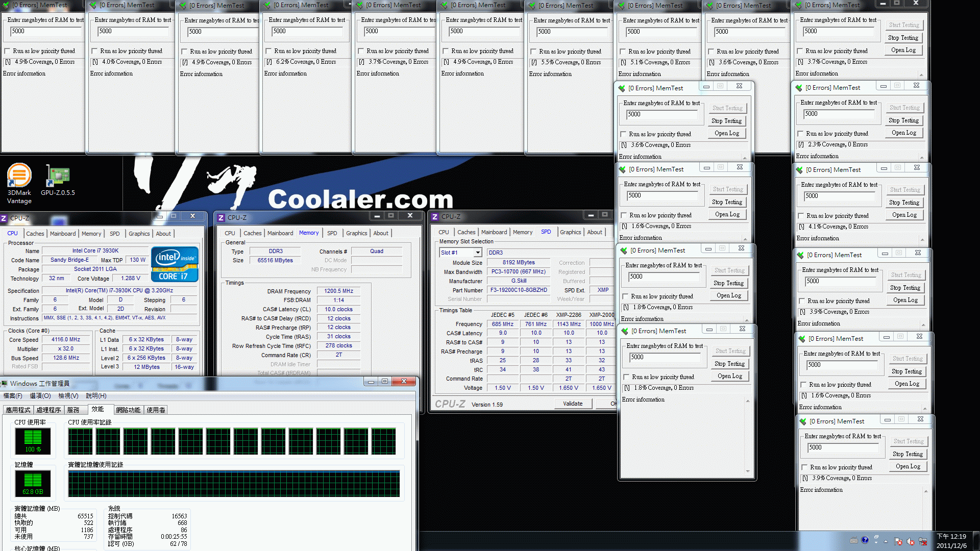The image size is (980, 551).
Task: Click the memory 62.8 GB gauge
Action: pyautogui.click(x=33, y=483)
